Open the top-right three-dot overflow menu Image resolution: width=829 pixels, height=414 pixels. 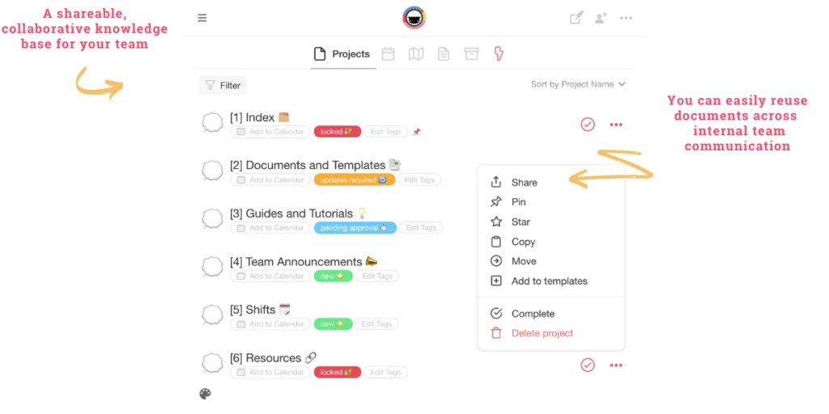[626, 18]
